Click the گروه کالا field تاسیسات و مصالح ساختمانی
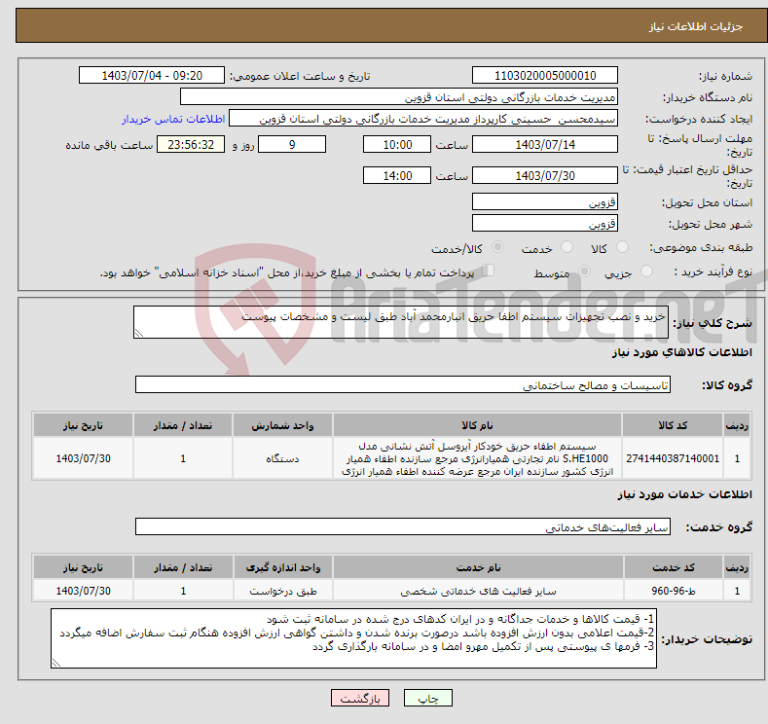This screenshot has height=724, width=768. pyautogui.click(x=403, y=384)
